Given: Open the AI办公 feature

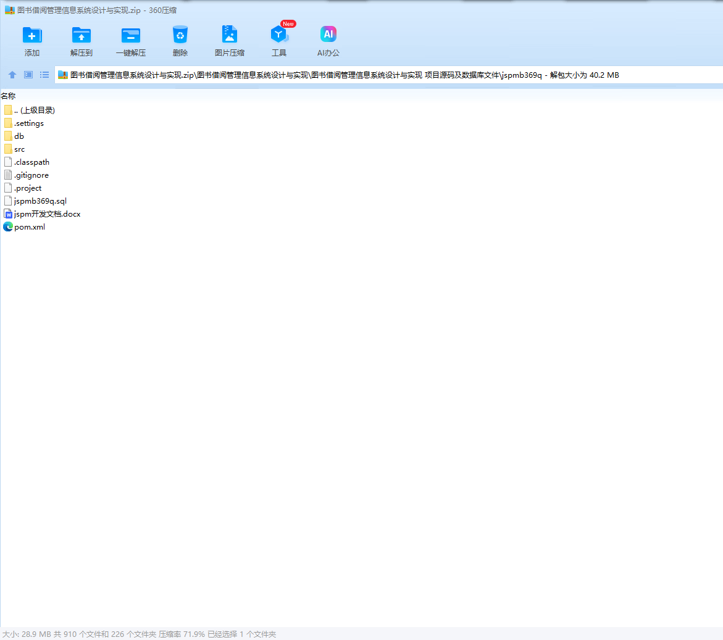Looking at the screenshot, I should [328, 34].
